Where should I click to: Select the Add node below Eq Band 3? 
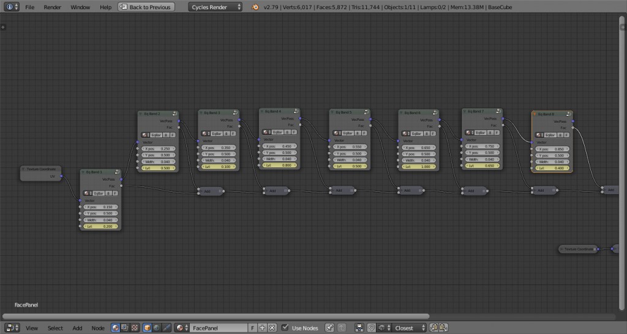tap(211, 191)
